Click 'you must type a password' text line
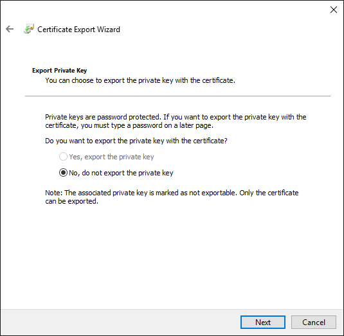Screen dimensions: 344x336 (129, 125)
